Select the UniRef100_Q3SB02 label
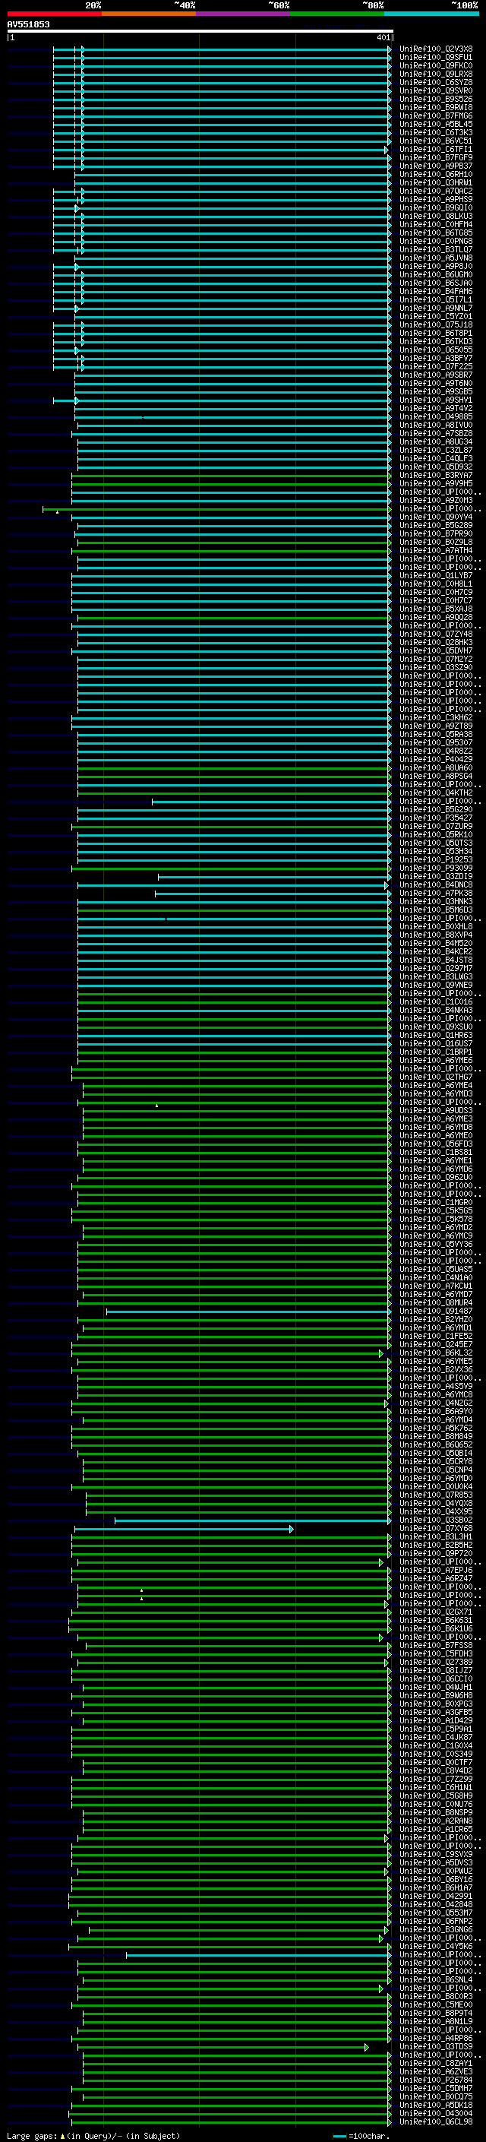486x2142 pixels. (436, 1520)
